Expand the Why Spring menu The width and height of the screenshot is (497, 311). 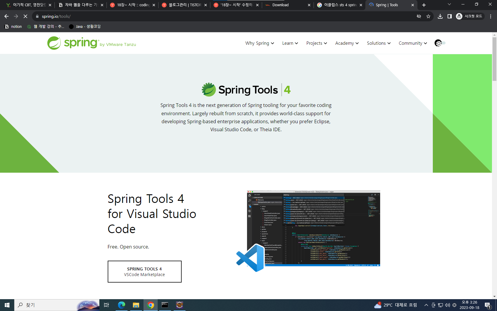point(260,43)
